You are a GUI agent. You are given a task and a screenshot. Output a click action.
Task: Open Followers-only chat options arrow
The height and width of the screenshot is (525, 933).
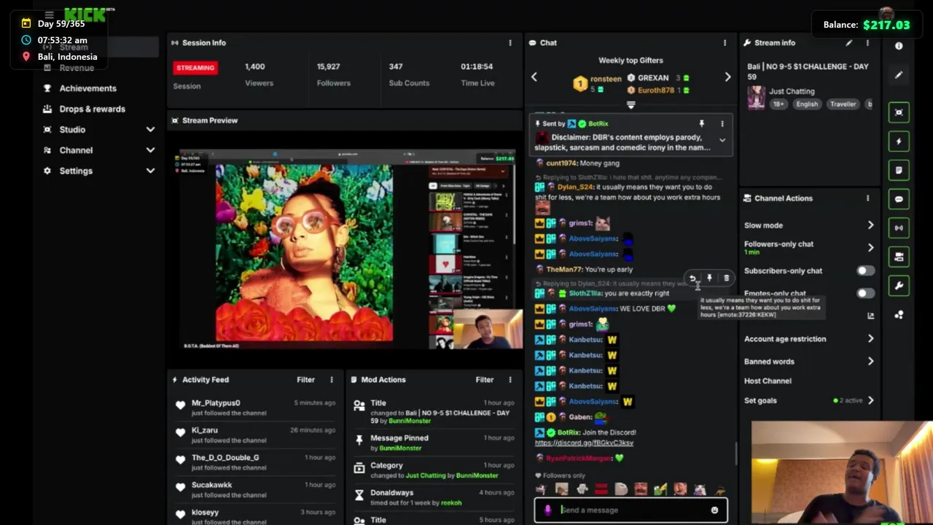tap(870, 248)
